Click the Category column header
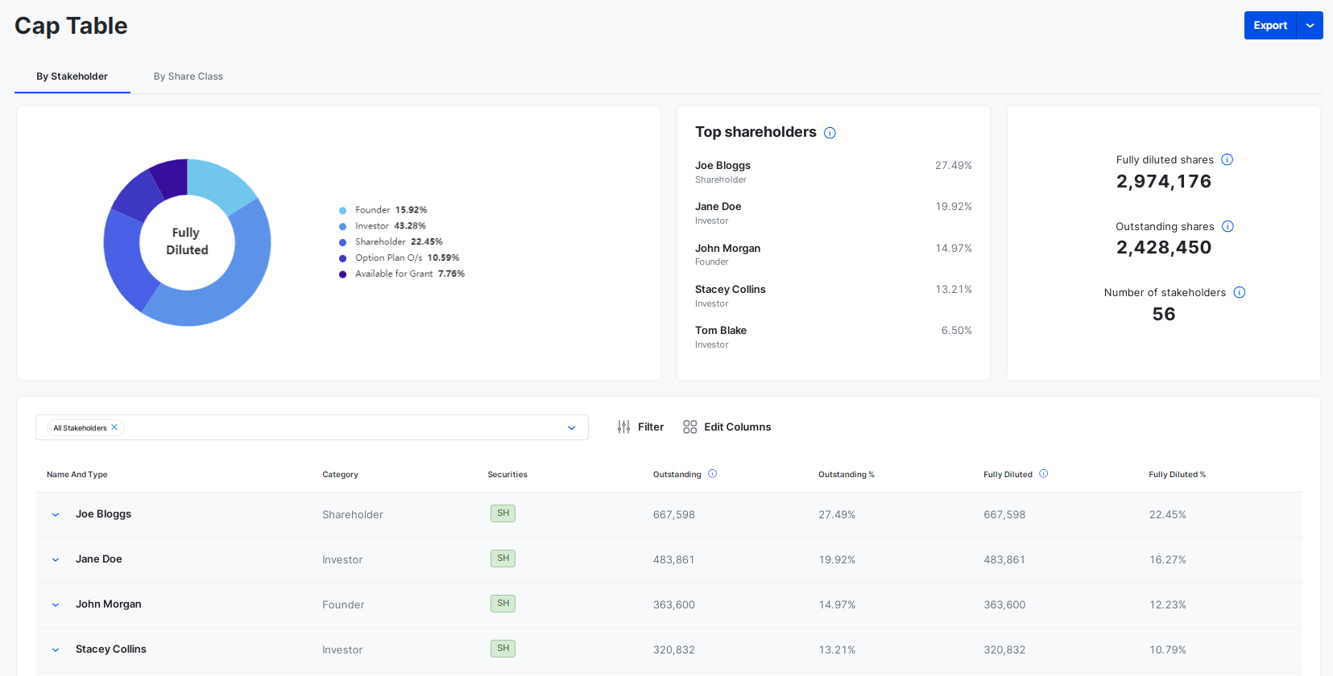 [x=341, y=475]
